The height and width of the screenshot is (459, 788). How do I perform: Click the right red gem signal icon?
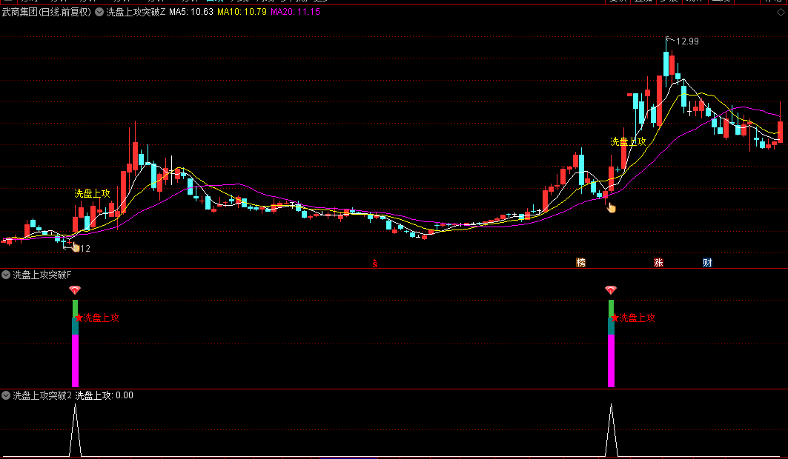pos(611,290)
